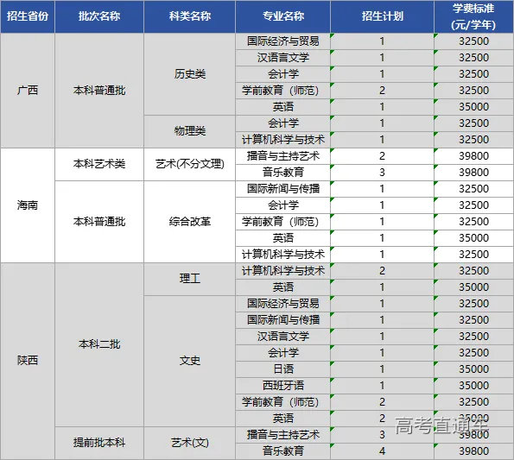Select the 海南 province cell
This screenshot has height=460, width=514.
point(28,205)
